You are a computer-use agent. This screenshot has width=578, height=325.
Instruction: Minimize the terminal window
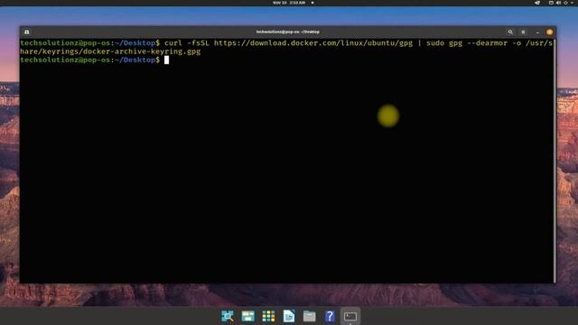[x=537, y=32]
